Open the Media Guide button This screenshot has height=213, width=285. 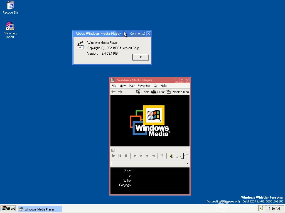[178, 92]
